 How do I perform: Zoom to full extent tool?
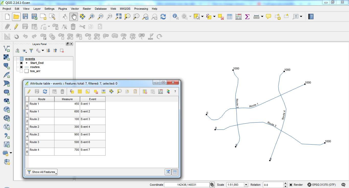[118, 17]
